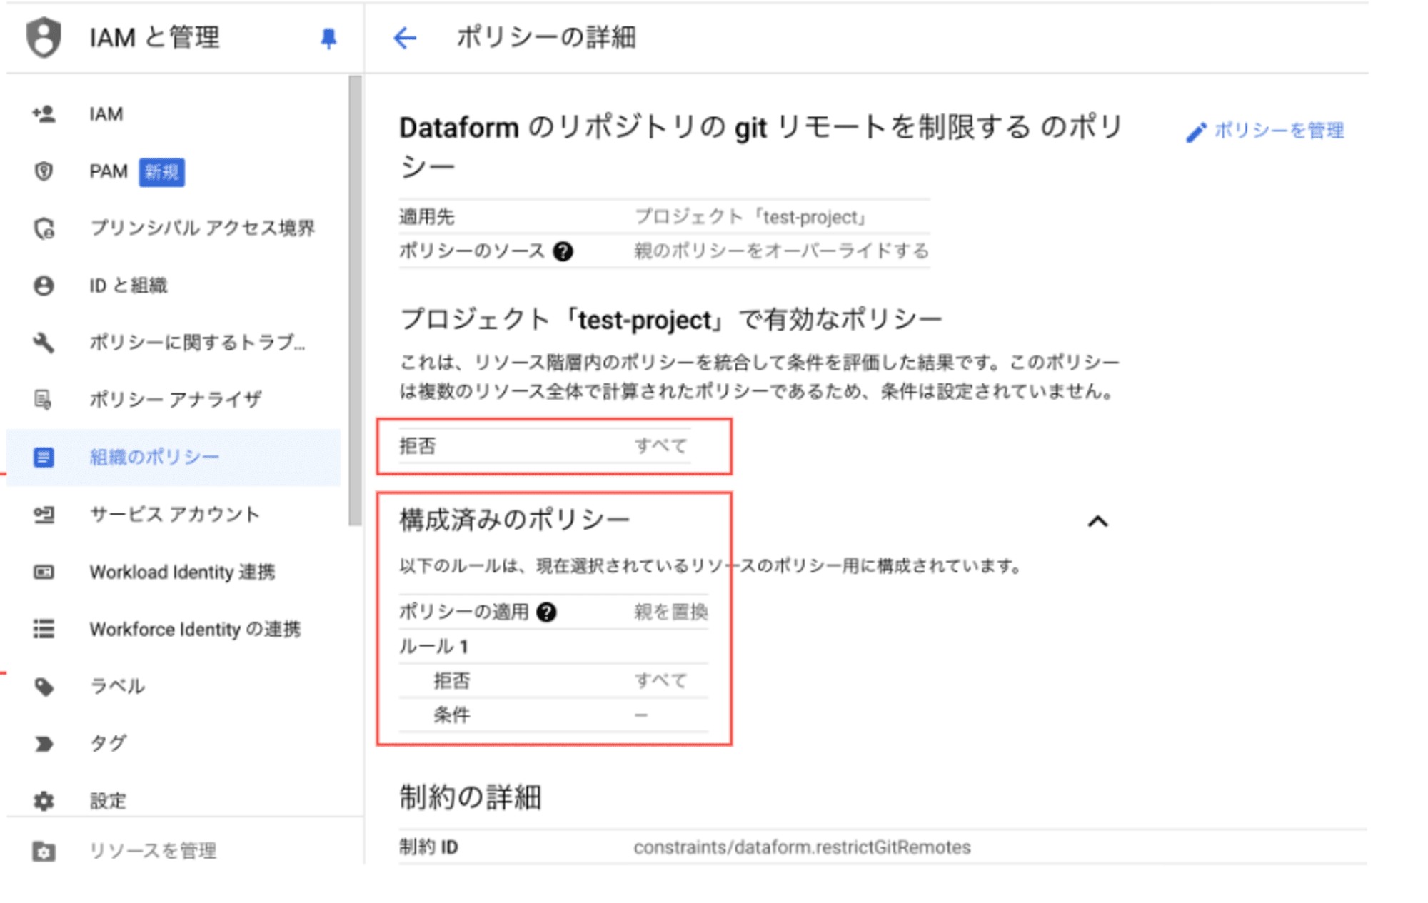Click the 親のポリシーをオーバーライドする value
The width and height of the screenshot is (1428, 903).
pos(782,251)
